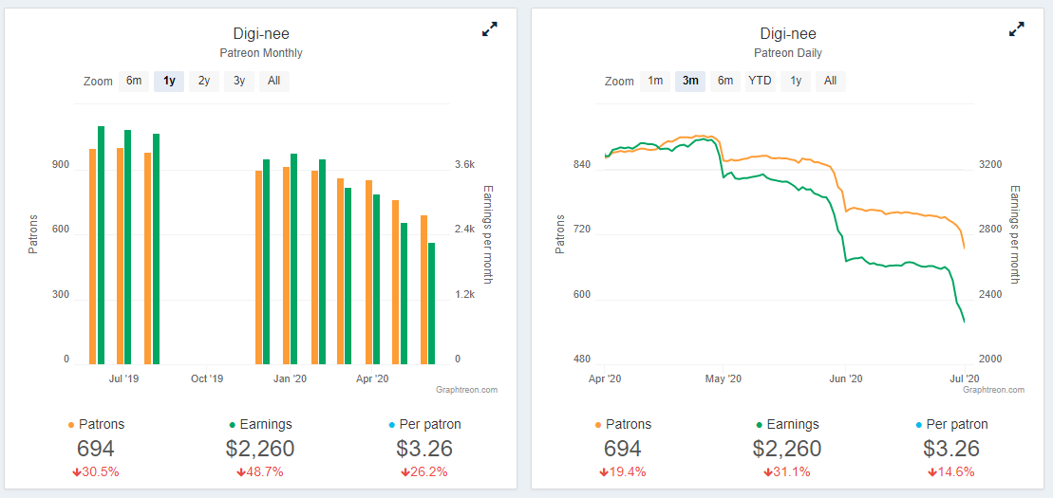Click Digi-nee title of Patreon Monthly chart
This screenshot has width=1053, height=498.
[x=260, y=33]
